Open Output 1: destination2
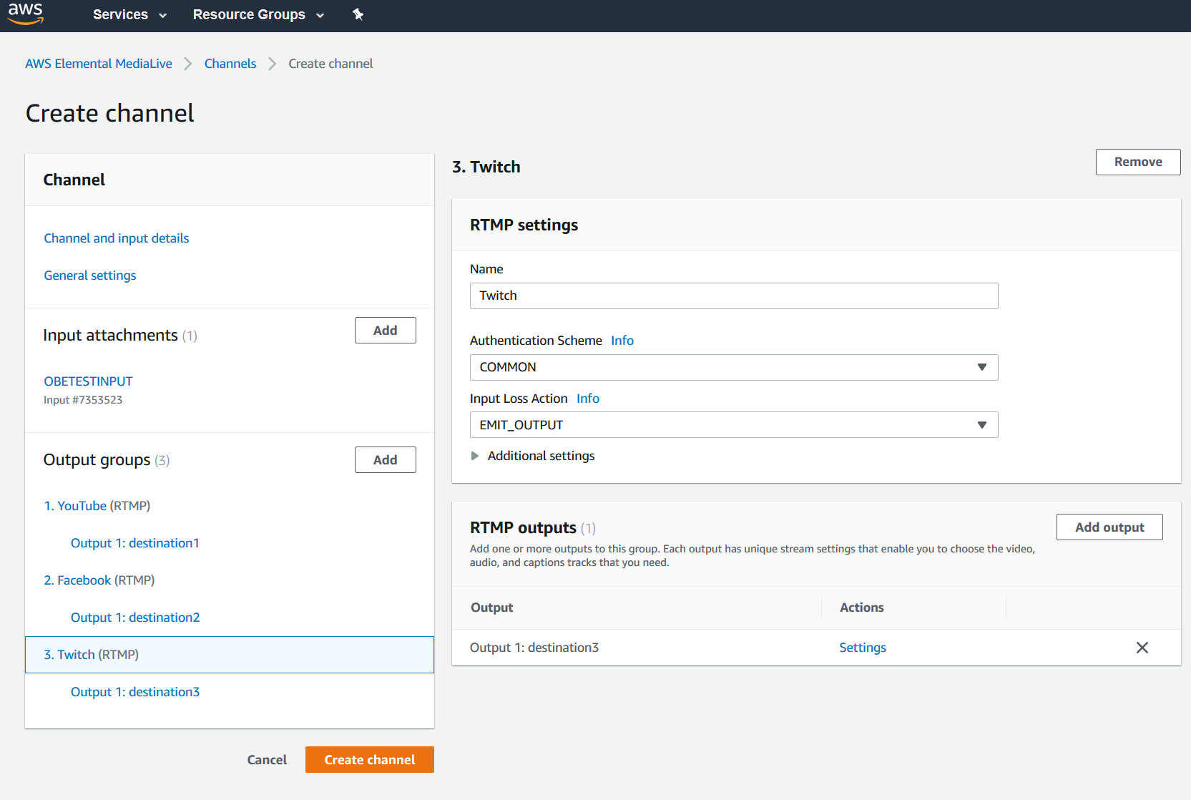This screenshot has height=800, width=1191. point(135,618)
